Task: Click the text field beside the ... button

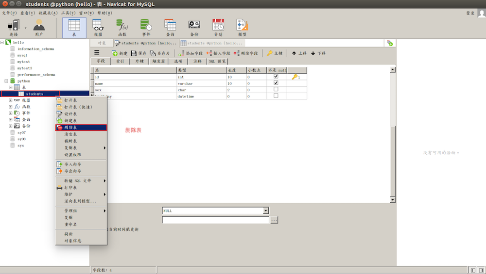Action: tap(215, 220)
